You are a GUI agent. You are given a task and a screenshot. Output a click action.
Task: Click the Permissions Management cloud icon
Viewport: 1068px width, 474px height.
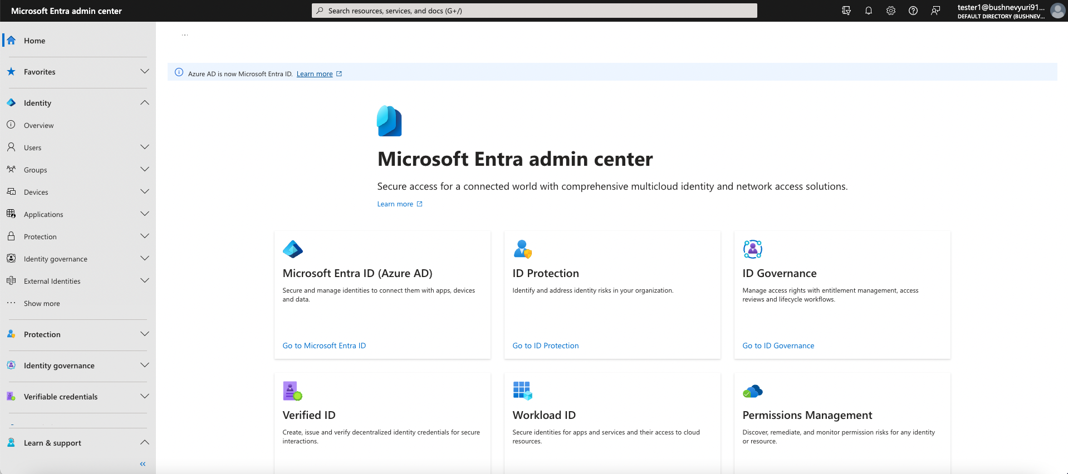[753, 392]
